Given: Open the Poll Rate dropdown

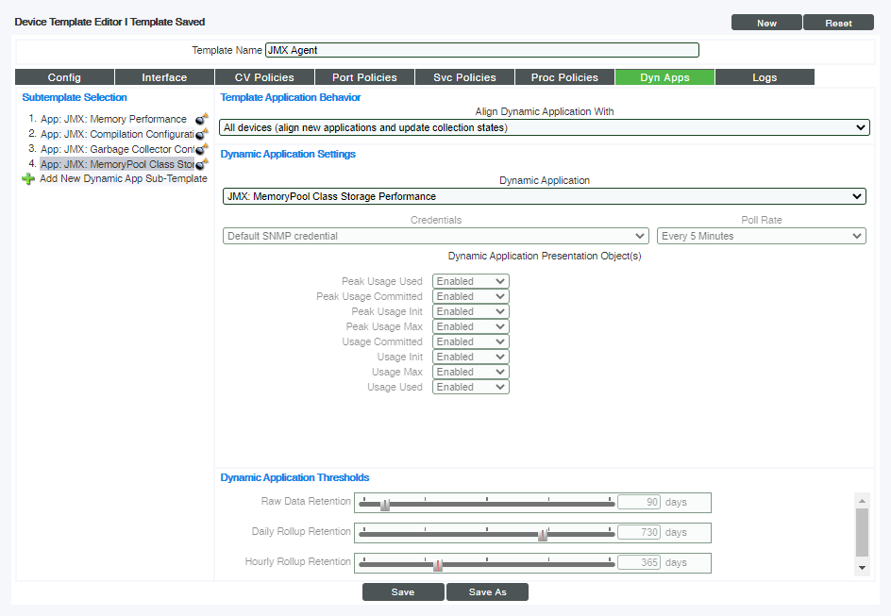Looking at the screenshot, I should [762, 236].
